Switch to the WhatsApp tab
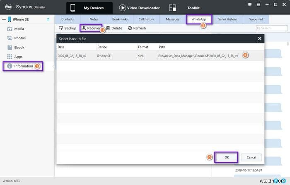Screen dimensions: 290x185 pyautogui.click(x=199, y=19)
